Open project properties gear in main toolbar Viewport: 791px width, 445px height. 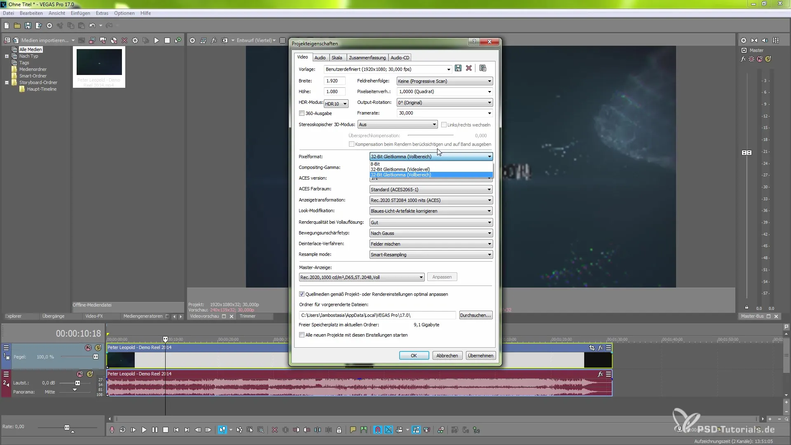pyautogui.click(x=49, y=26)
